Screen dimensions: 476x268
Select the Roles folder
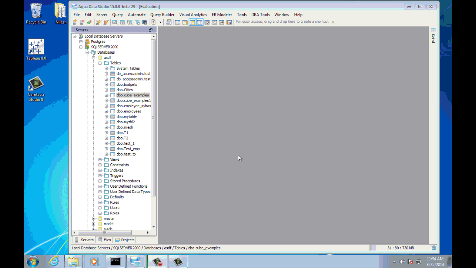coord(115,213)
